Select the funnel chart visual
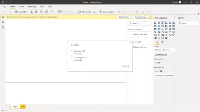Viewport: 200px width, 112px height. click(159, 29)
